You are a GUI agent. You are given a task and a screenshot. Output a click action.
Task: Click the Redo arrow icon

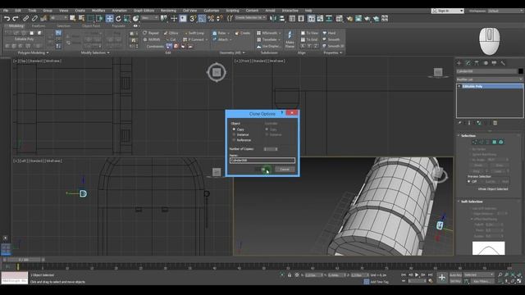tap(15, 18)
